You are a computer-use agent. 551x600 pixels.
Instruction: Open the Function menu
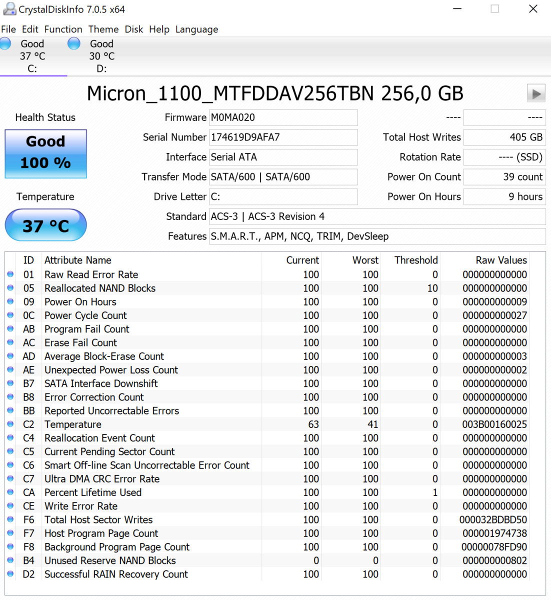click(x=63, y=29)
